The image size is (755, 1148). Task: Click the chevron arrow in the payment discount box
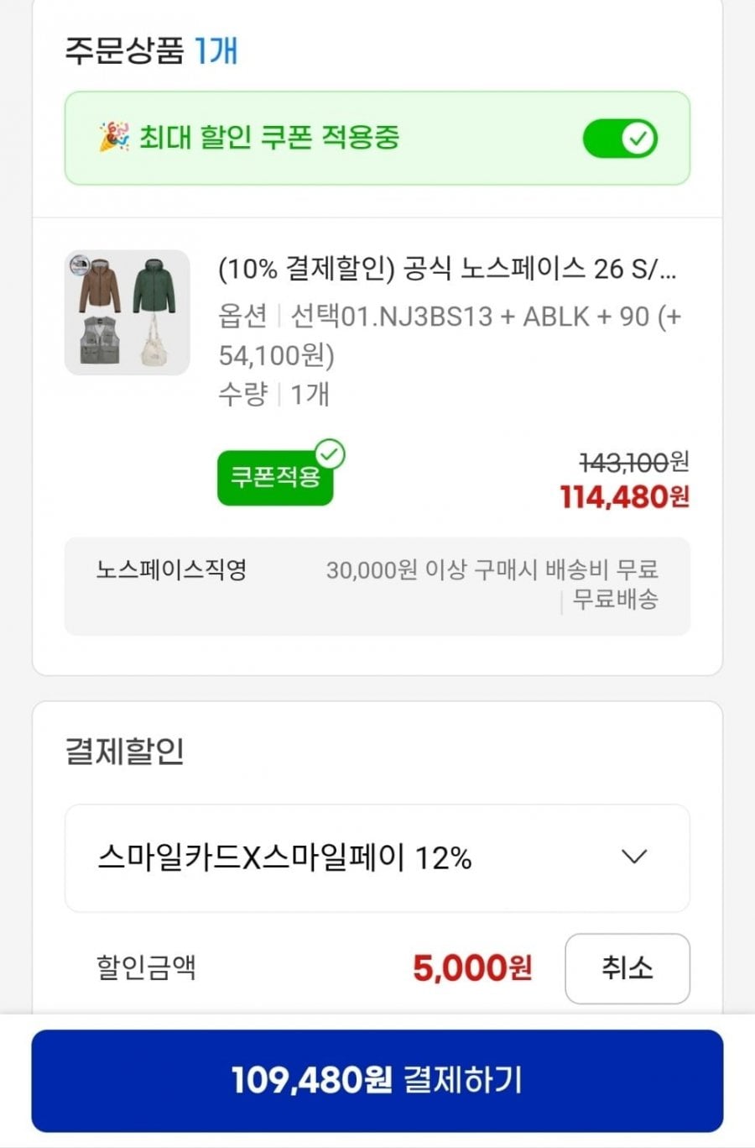pyautogui.click(x=633, y=857)
